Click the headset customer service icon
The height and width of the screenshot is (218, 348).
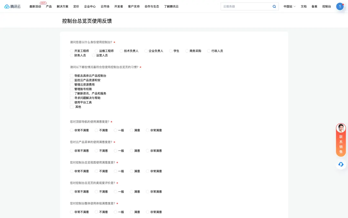(x=341, y=164)
